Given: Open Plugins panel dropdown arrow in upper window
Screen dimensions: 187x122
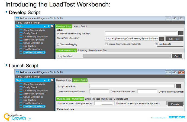Looking at the screenshot, I should point(45,26).
